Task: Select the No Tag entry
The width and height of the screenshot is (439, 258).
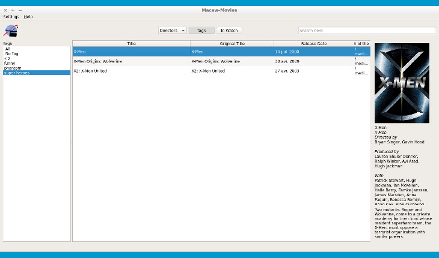Action: [37, 53]
